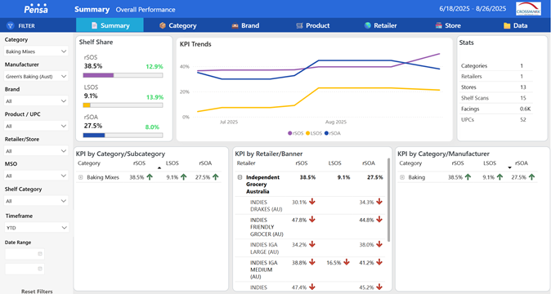Click the start date calendar icon
551x294 pixels.
[40, 254]
